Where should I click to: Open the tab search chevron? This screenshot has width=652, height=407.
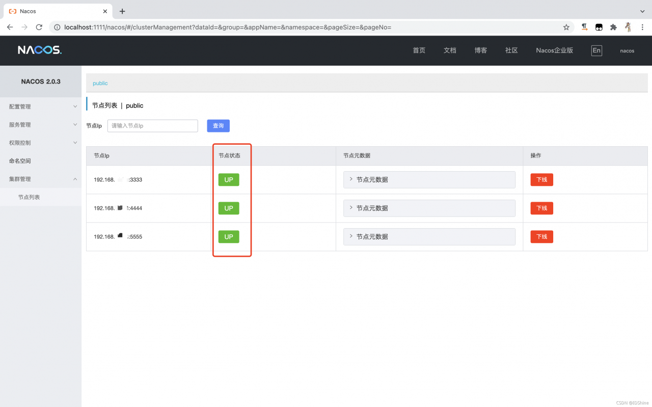click(x=642, y=11)
